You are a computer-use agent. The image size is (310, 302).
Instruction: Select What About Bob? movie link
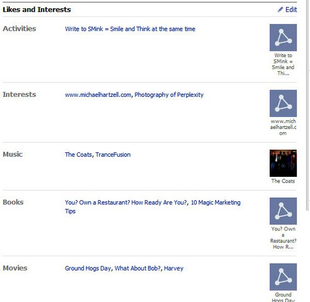[x=137, y=268]
